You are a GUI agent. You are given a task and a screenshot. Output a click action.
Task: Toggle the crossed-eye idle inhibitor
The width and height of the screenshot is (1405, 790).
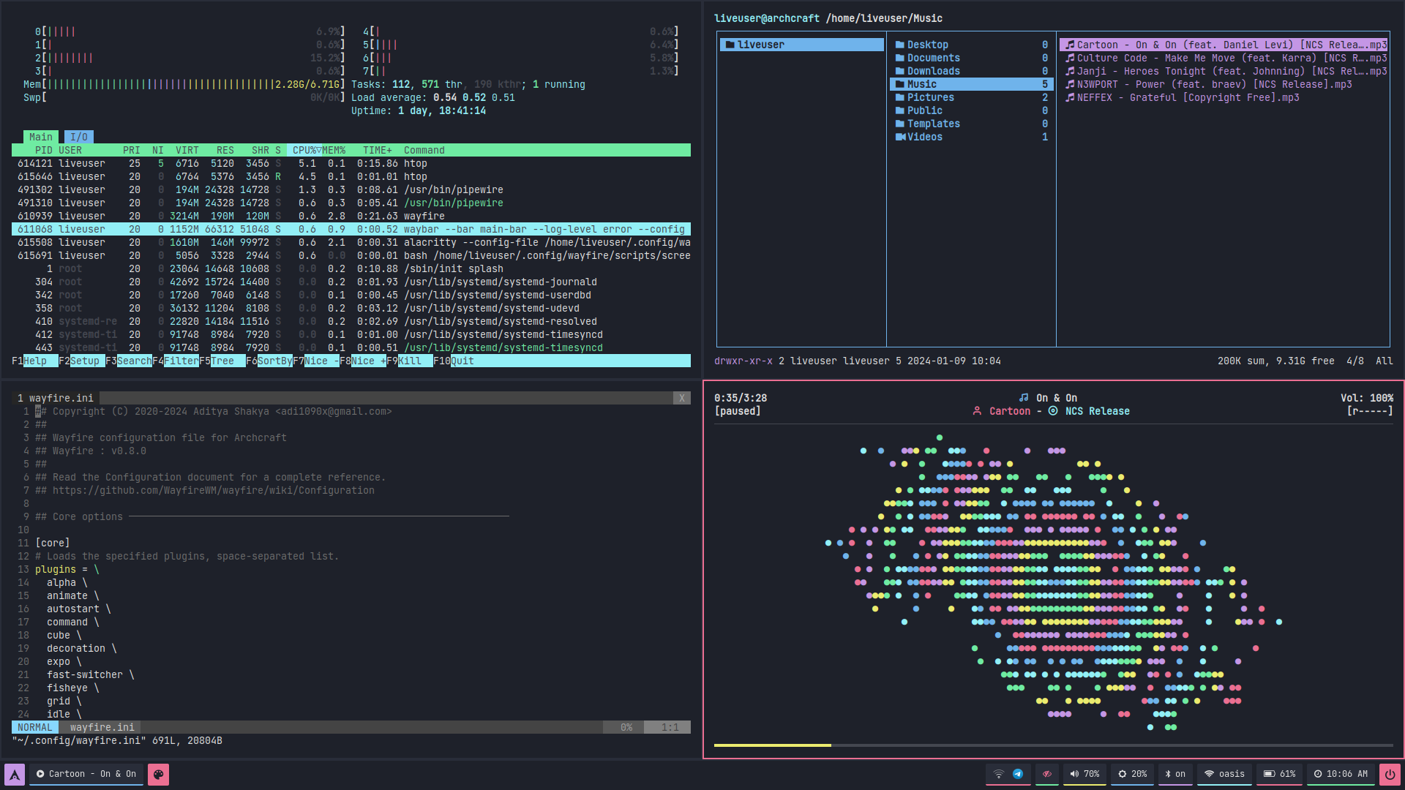point(1046,774)
